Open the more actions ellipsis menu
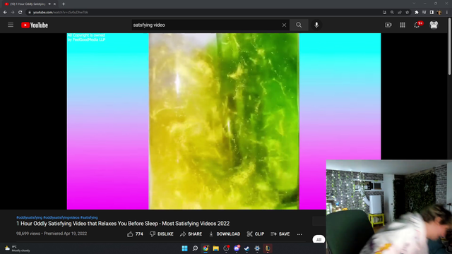Viewport: 452px width, 254px height. 299,234
